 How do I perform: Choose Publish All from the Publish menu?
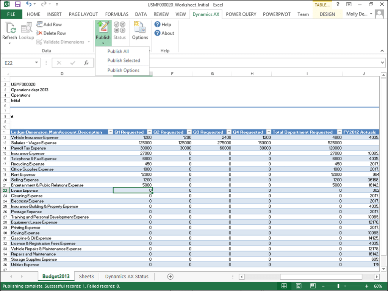(x=118, y=51)
